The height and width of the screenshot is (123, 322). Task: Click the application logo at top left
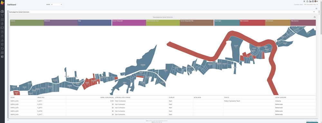(2, 3)
